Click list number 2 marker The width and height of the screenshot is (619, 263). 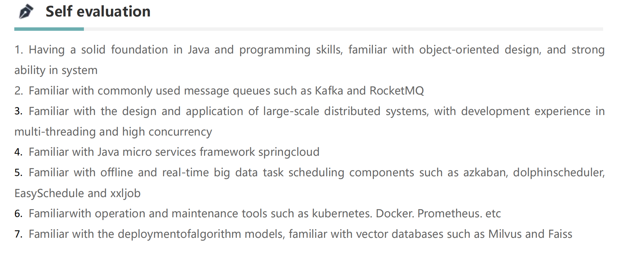[19, 91]
